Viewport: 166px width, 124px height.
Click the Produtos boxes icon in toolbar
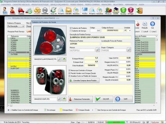(38, 11)
